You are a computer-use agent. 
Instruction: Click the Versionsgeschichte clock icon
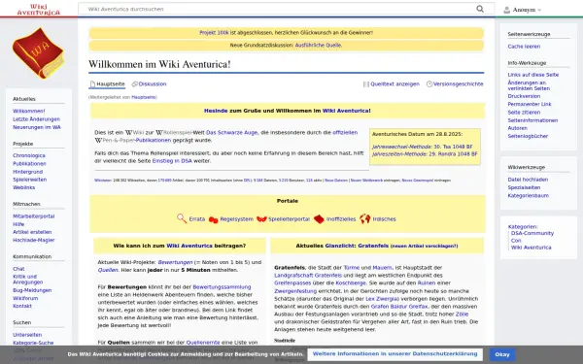pyautogui.click(x=429, y=83)
